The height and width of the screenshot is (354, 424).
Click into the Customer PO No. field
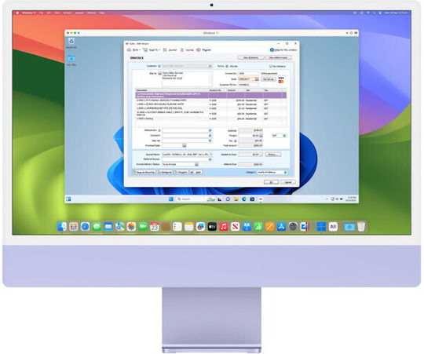248,85
